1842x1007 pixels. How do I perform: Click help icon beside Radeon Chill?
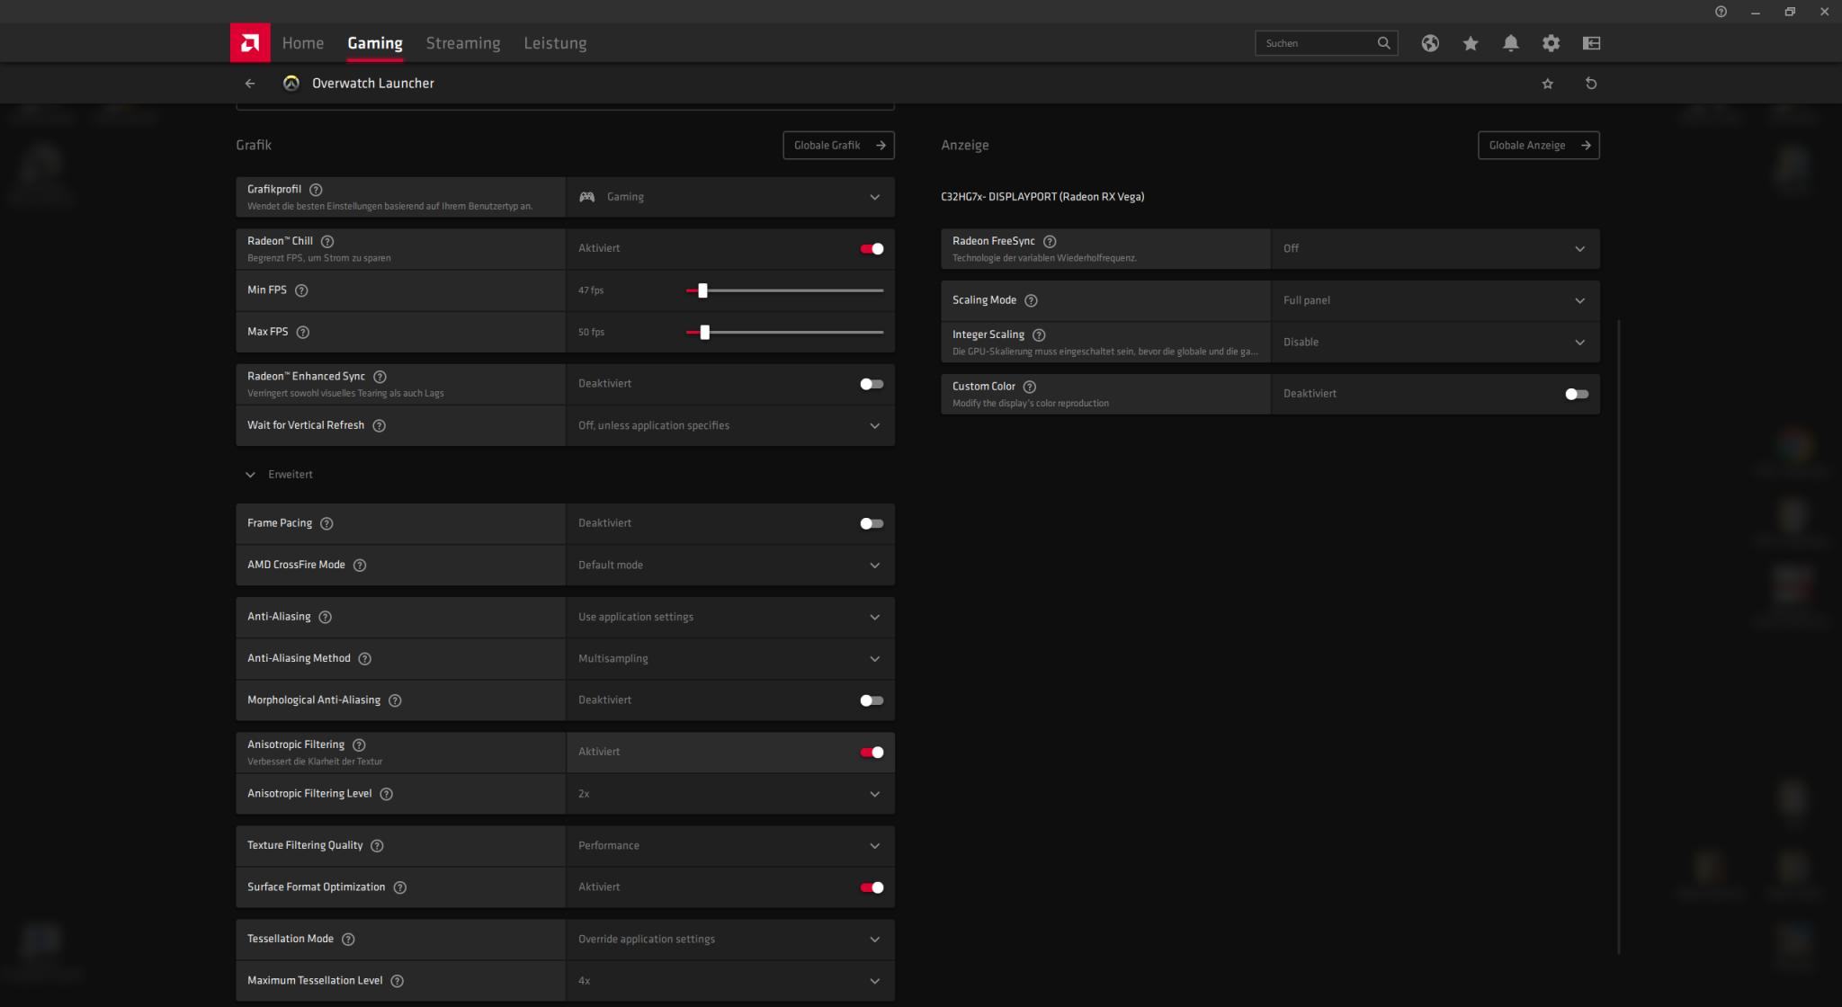pos(327,241)
